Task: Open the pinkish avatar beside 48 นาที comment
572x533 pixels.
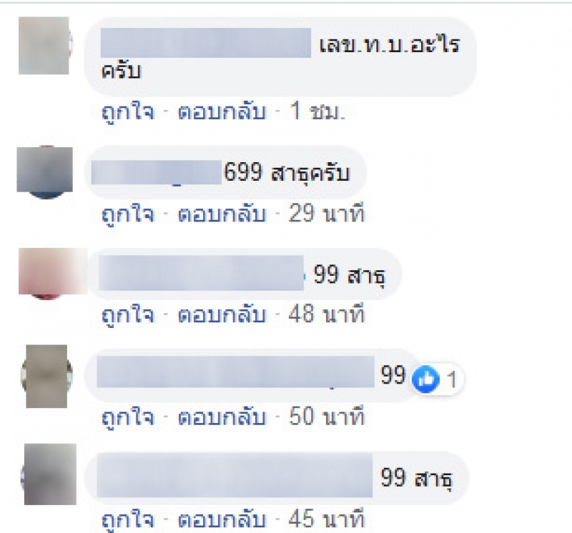Action: (x=51, y=274)
